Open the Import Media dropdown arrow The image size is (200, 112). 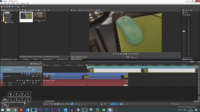(x=15, y=10)
